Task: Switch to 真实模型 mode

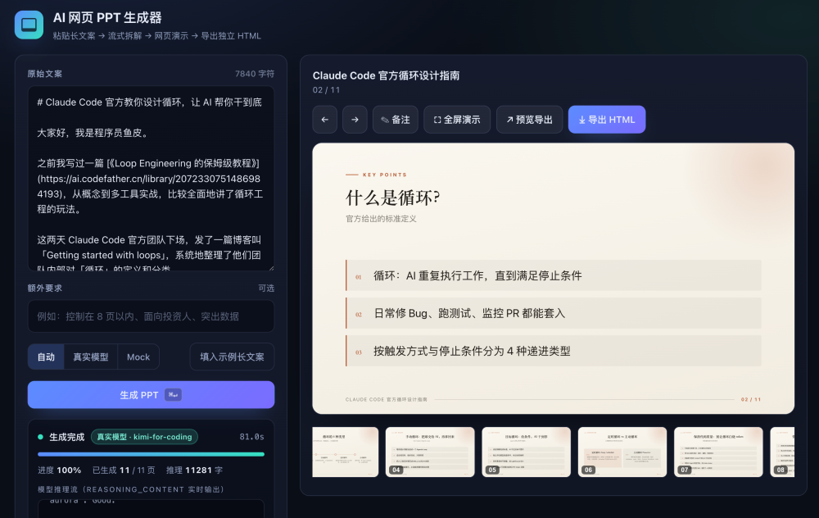Action: (x=91, y=357)
